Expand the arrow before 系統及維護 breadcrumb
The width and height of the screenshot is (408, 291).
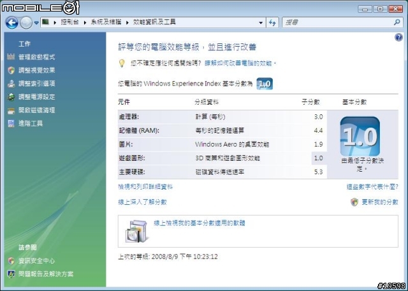85,22
